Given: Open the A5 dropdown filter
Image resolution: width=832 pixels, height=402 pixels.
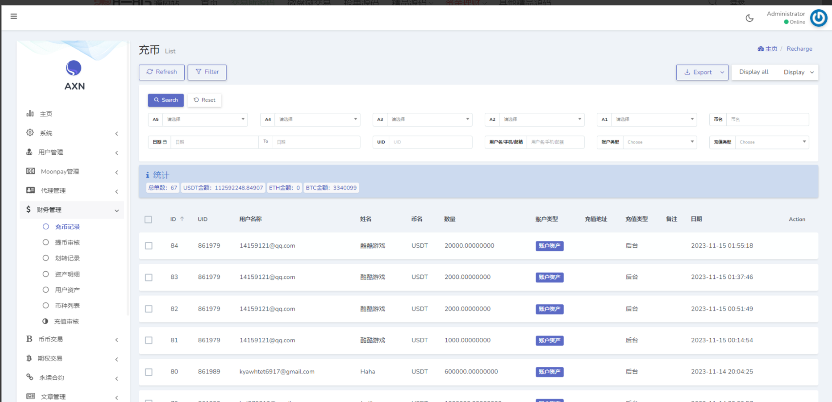Looking at the screenshot, I should coord(205,119).
